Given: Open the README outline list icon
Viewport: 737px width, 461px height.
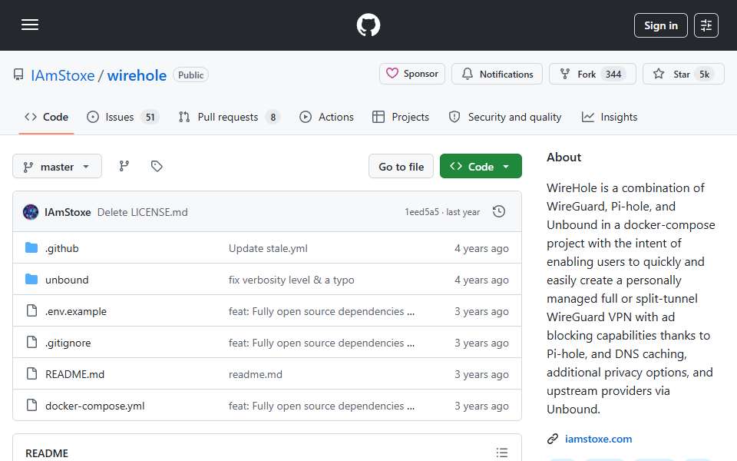Looking at the screenshot, I should coord(501,453).
